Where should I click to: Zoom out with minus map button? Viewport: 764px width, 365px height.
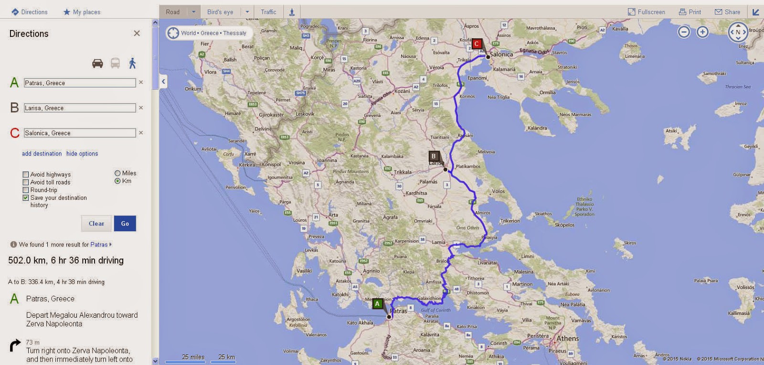pos(684,32)
